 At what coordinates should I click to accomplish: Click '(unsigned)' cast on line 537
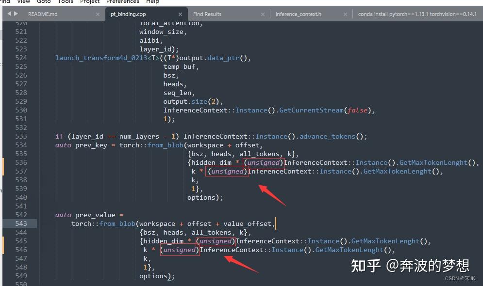(227, 171)
